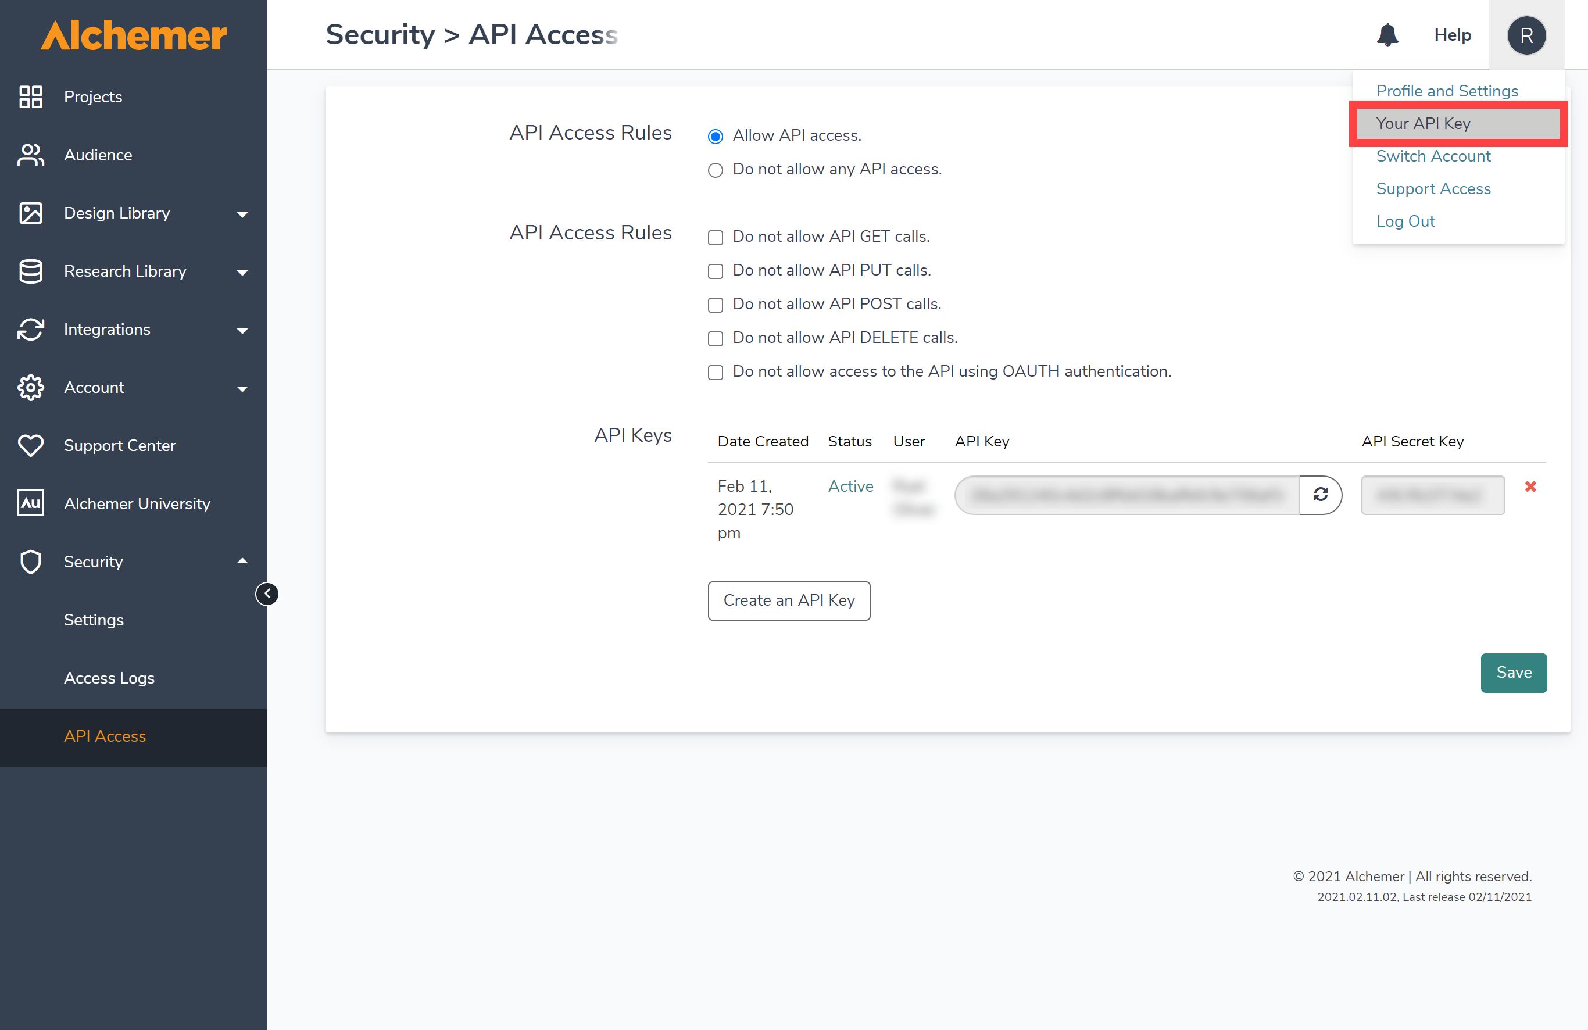The image size is (1588, 1030).
Task: Open Profile and Settings
Action: tap(1447, 91)
